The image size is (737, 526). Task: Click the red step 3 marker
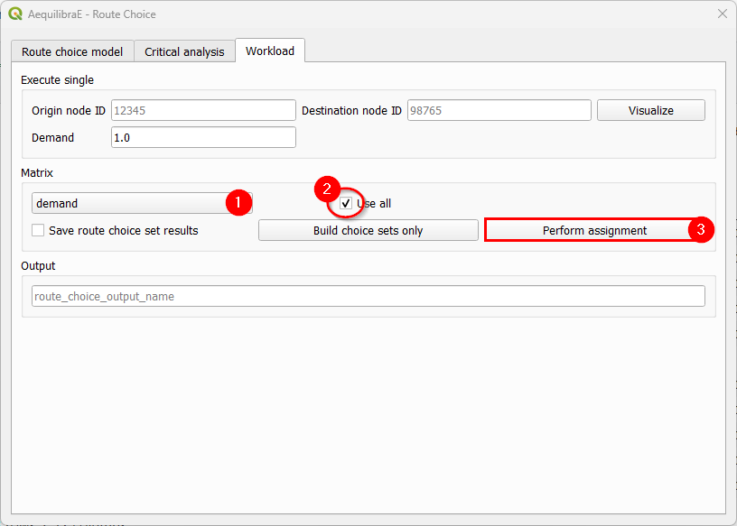click(x=703, y=230)
